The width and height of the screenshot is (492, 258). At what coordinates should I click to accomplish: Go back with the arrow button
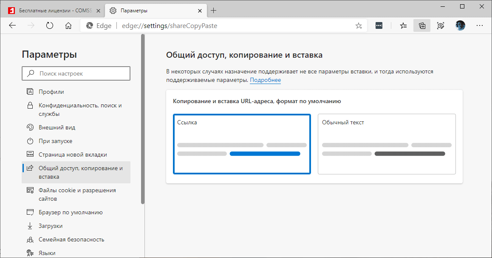coord(12,25)
